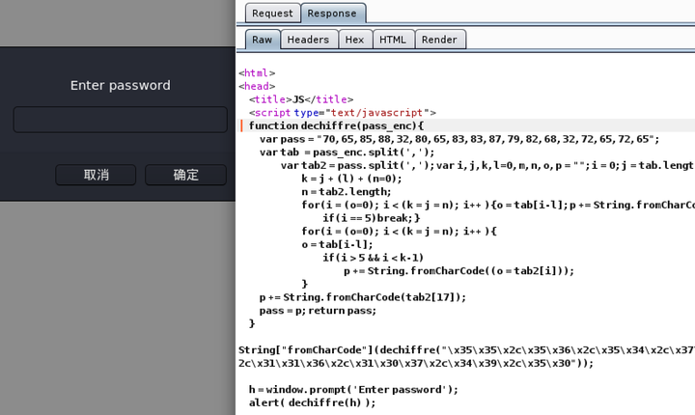This screenshot has width=695, height=415.
Task: Select the Response tab
Action: 332,14
